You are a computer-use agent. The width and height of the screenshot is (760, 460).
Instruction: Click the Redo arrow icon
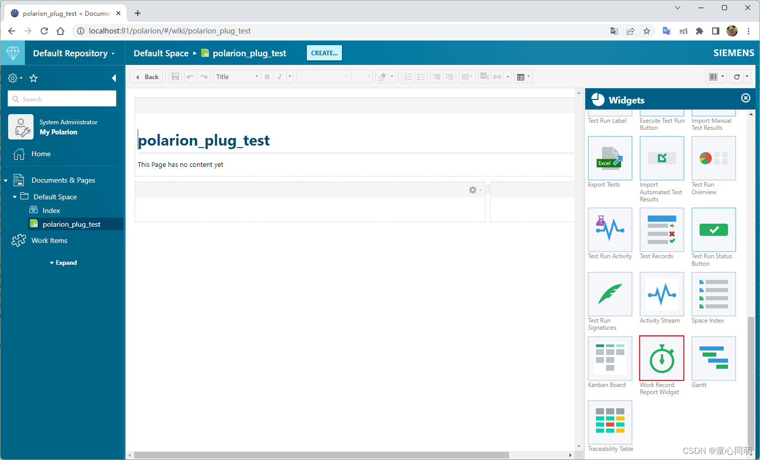204,77
